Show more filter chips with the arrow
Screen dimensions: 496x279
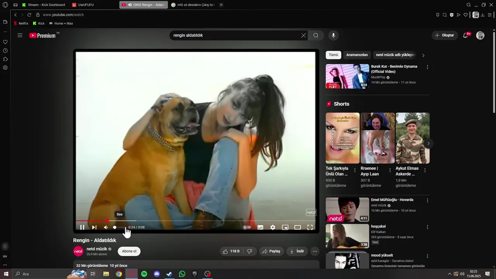tap(423, 55)
